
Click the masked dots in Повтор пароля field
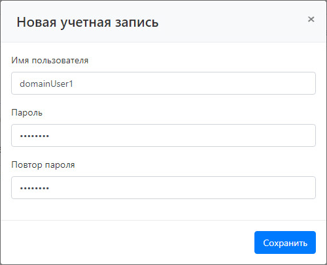click(x=35, y=189)
